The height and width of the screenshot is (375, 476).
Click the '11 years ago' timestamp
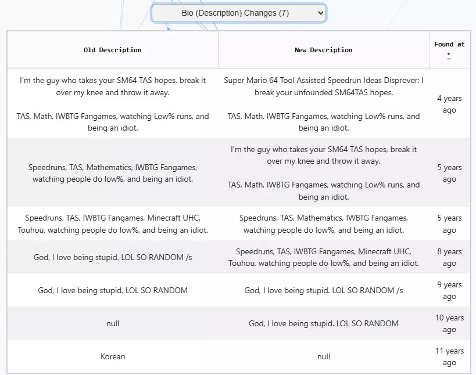pos(449,356)
